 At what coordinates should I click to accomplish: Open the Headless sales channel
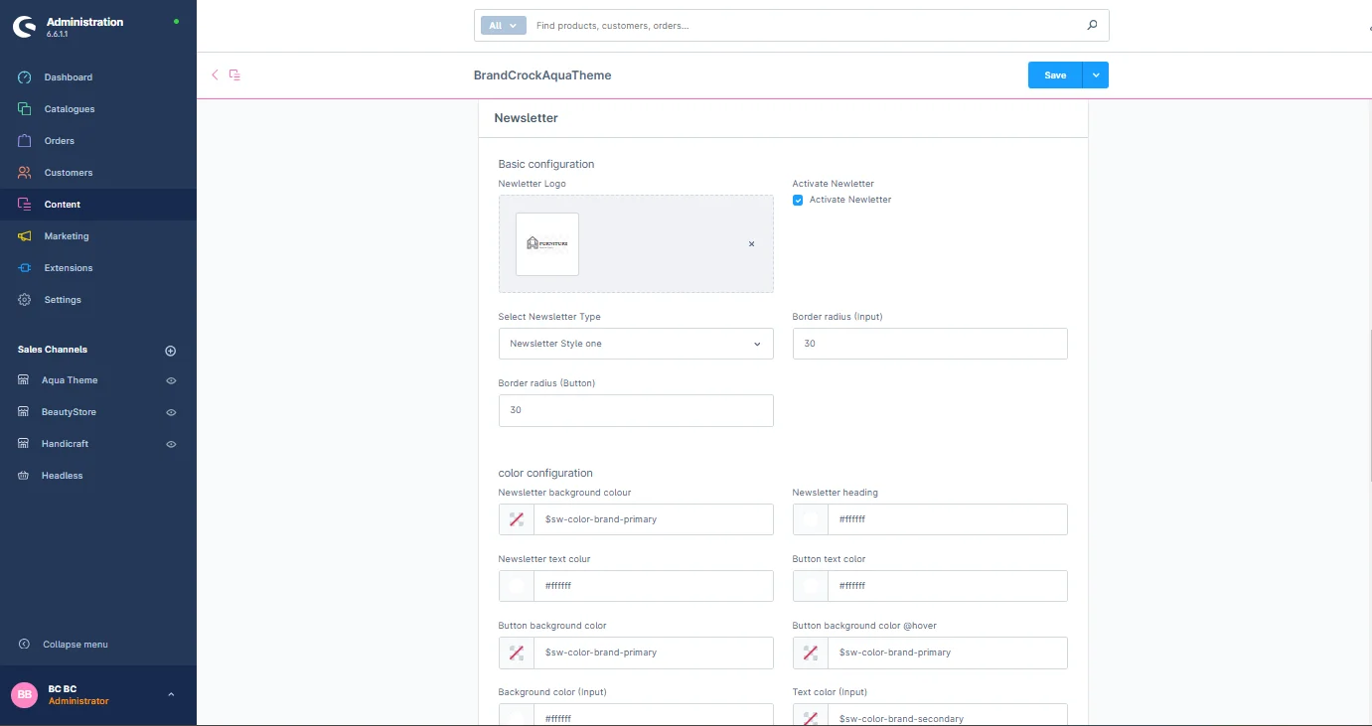point(62,476)
